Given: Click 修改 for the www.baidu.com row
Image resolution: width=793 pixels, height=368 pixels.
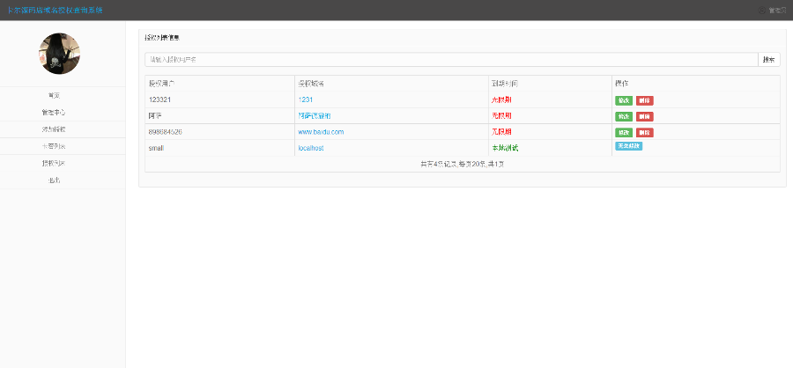Looking at the screenshot, I should [x=624, y=133].
